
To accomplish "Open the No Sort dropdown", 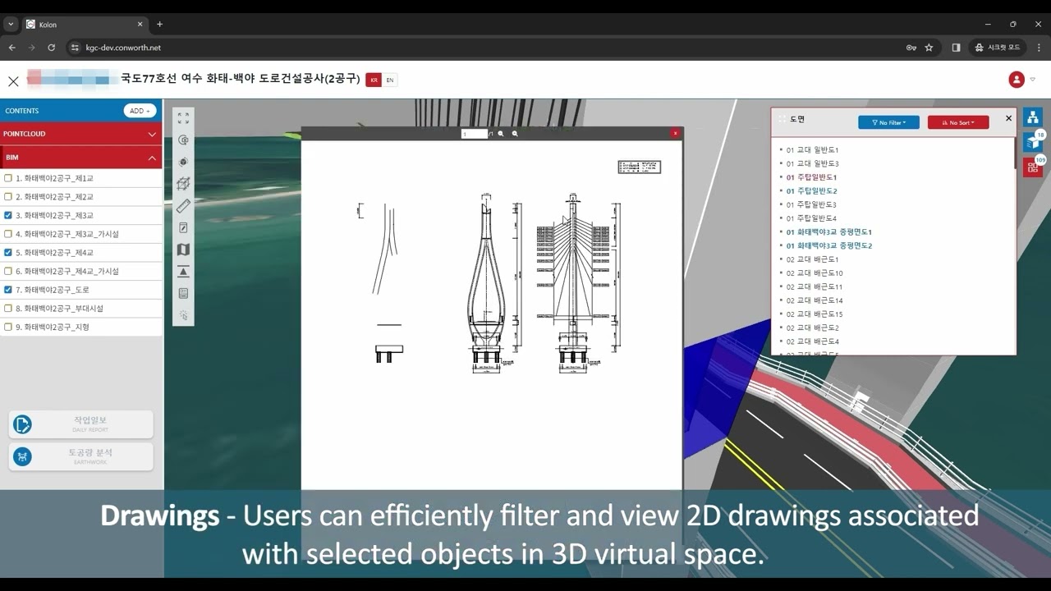I will click(x=958, y=122).
